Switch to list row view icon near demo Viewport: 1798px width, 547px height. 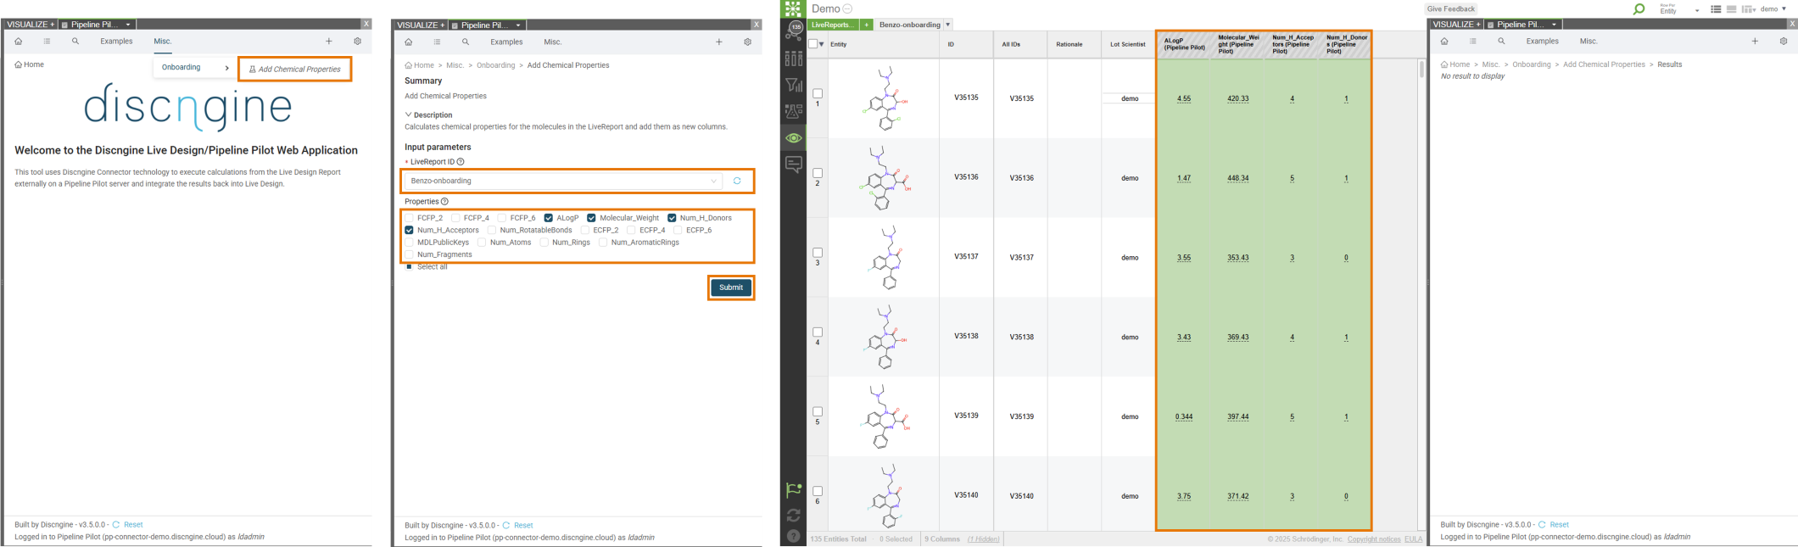pyautogui.click(x=1716, y=9)
